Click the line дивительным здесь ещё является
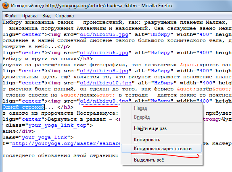Image resolution: width=232 pixels, height=172 pixels. tap(117, 77)
